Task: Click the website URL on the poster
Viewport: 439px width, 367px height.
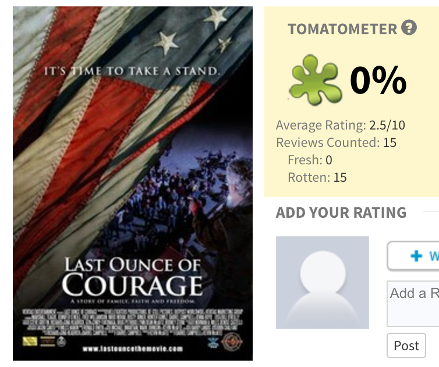Action: pyautogui.click(x=132, y=349)
